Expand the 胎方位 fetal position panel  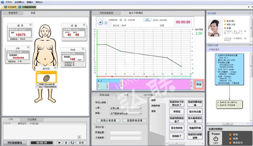pos(55,68)
